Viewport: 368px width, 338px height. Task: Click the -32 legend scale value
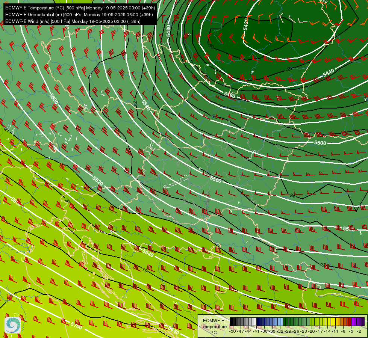[x=280, y=331]
